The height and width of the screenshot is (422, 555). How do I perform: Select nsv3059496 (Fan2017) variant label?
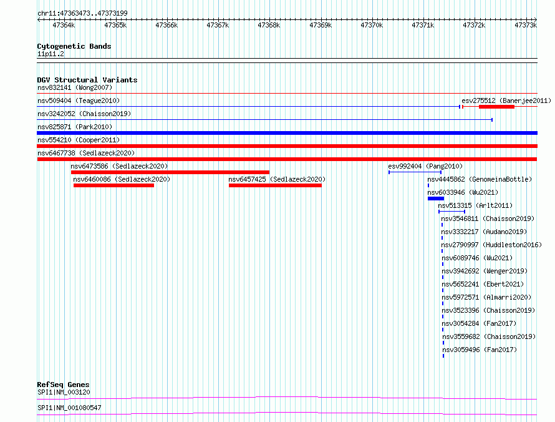480,350
